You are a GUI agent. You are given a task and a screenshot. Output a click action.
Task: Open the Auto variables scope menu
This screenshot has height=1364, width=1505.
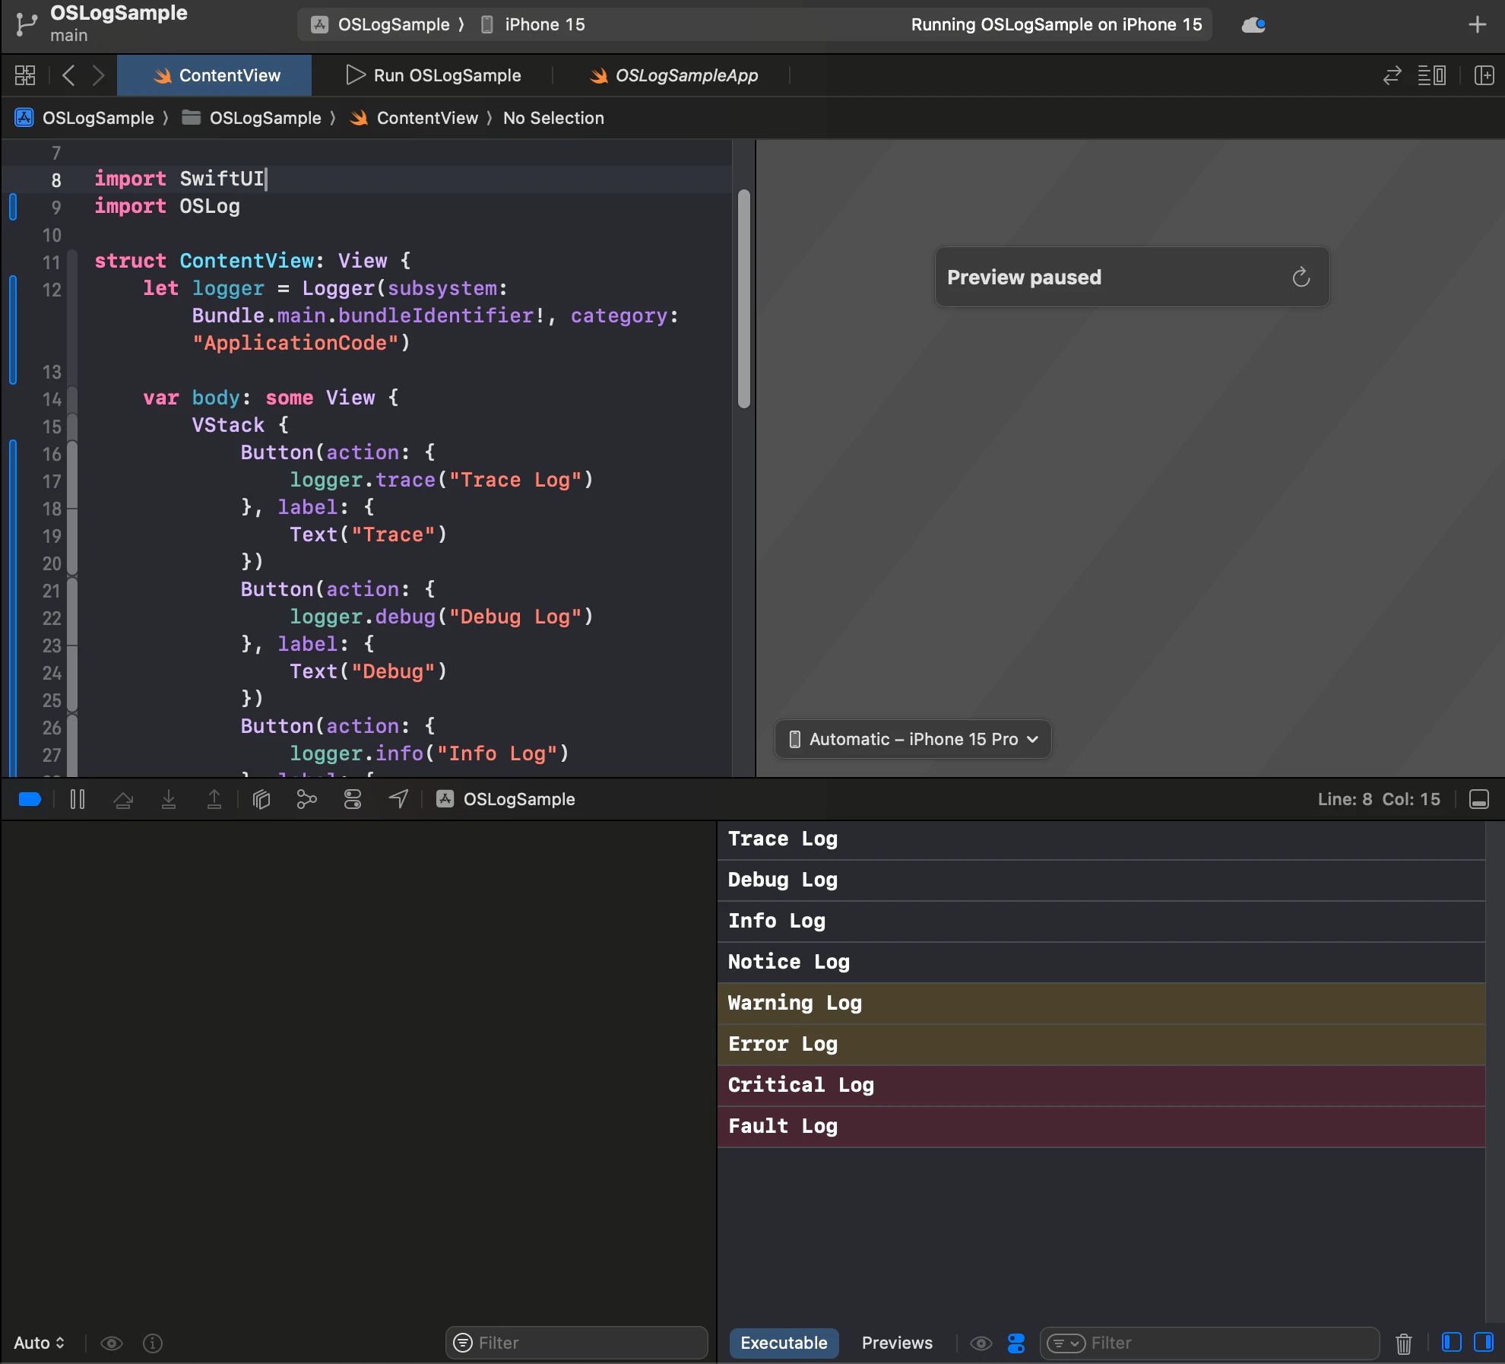pos(40,1343)
